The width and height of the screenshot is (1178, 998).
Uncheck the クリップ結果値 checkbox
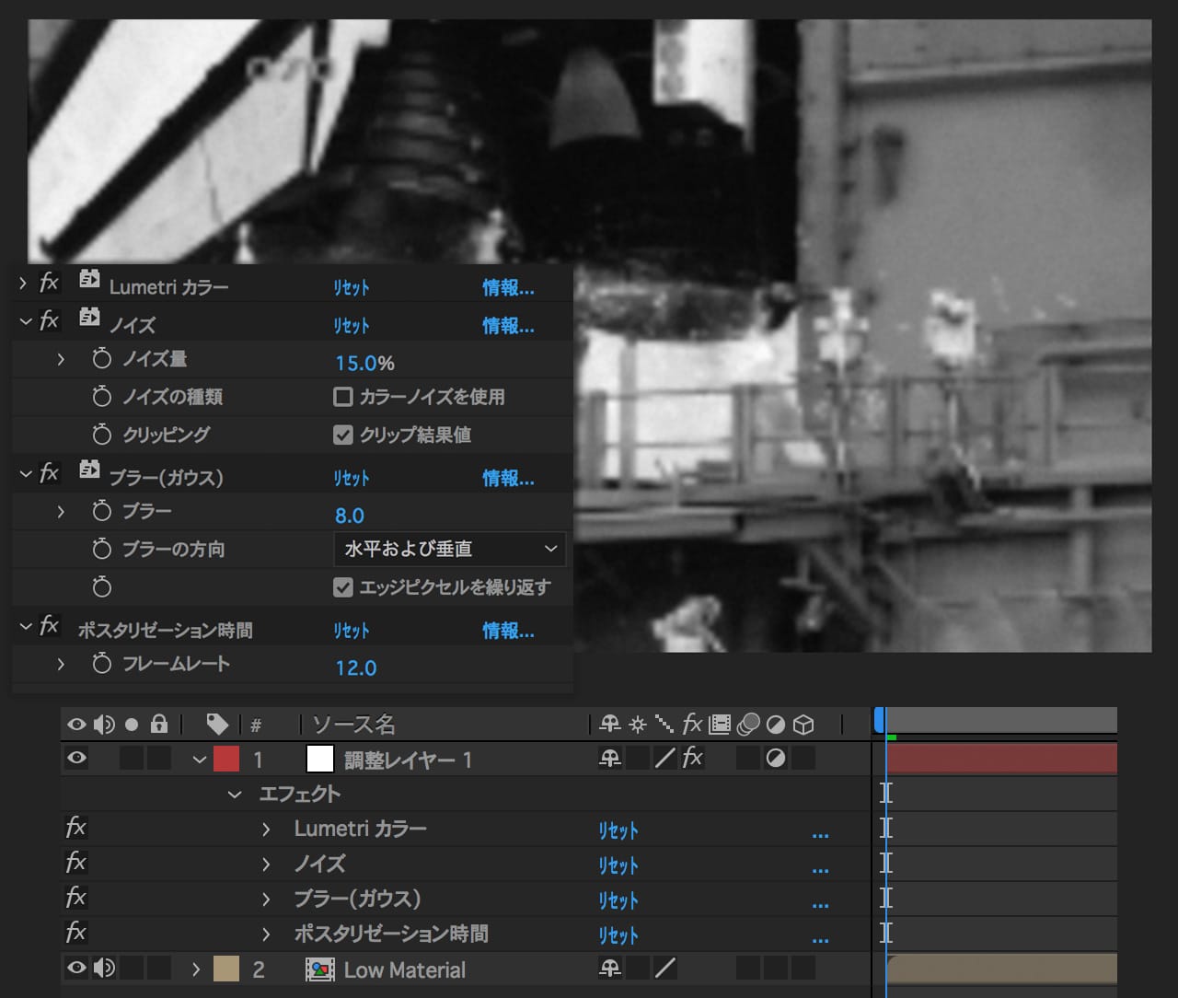point(343,435)
